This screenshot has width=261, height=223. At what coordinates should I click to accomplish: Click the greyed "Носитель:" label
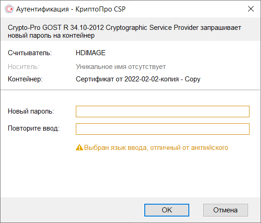[23, 67]
